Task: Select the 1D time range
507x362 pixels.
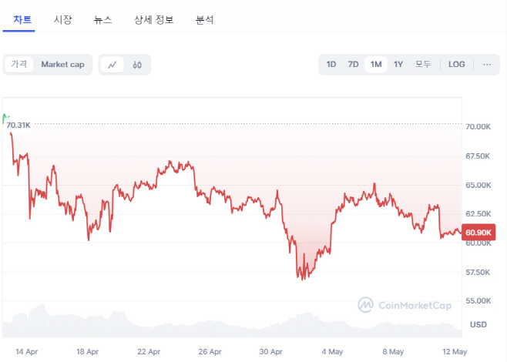Action: (331, 65)
